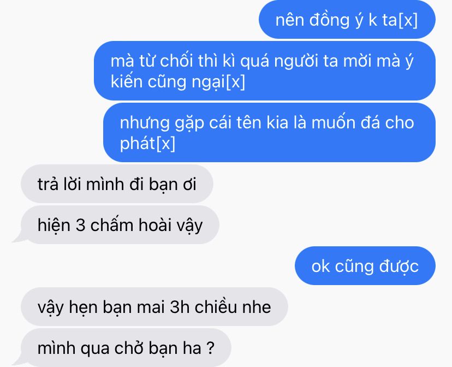
Task: Click the word "kiến" in the second blue message
Action: [127, 81]
